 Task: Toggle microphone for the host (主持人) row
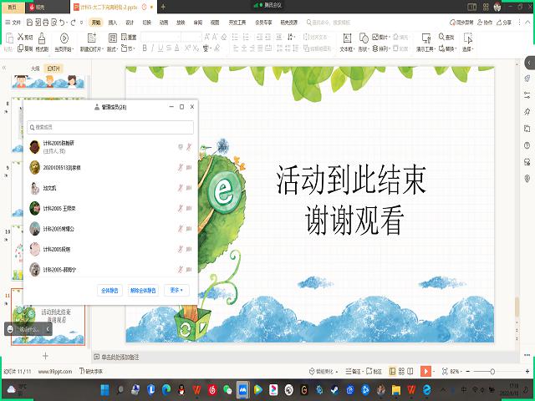click(189, 147)
